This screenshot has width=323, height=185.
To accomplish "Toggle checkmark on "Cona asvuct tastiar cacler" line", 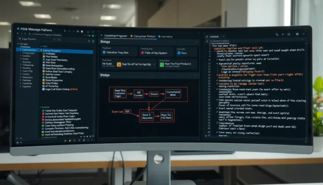I will click(217, 100).
